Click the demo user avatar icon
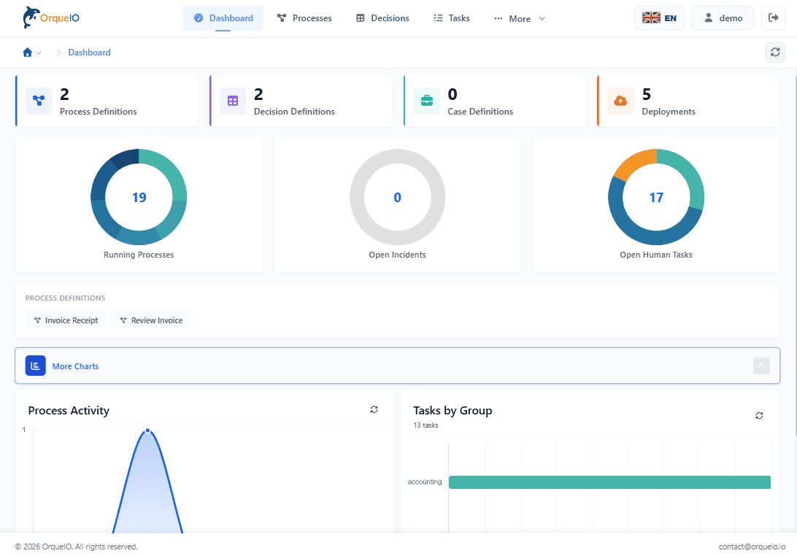The width and height of the screenshot is (797, 556). tap(708, 18)
